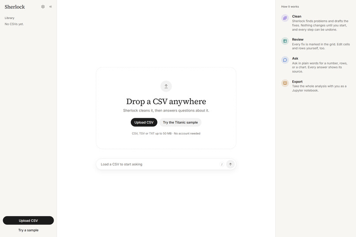Click the Library heading
Screen dimensions: 356x237
click(10, 18)
